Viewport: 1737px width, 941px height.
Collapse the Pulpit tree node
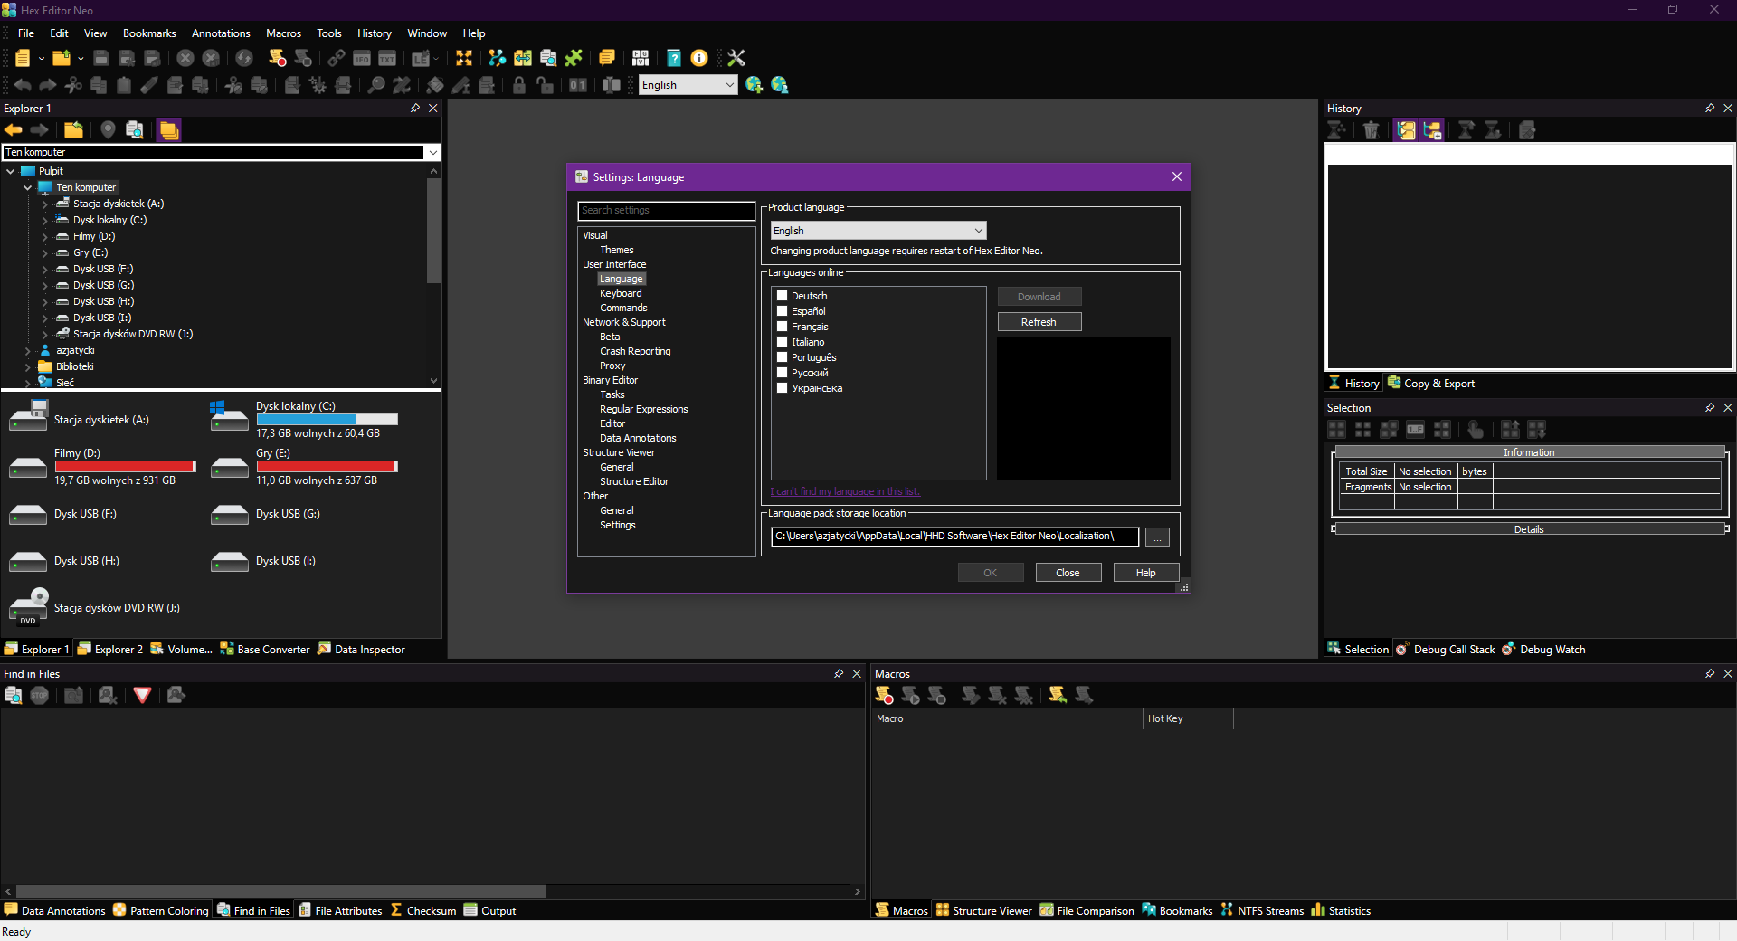(x=11, y=171)
